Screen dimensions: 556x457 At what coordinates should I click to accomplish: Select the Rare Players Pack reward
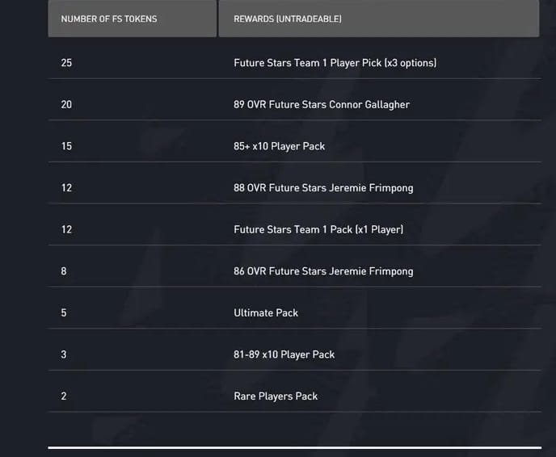click(276, 396)
